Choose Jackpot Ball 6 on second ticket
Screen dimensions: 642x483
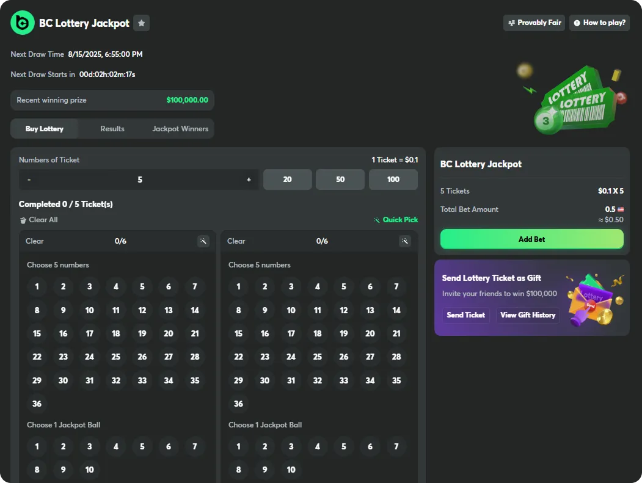370,446
